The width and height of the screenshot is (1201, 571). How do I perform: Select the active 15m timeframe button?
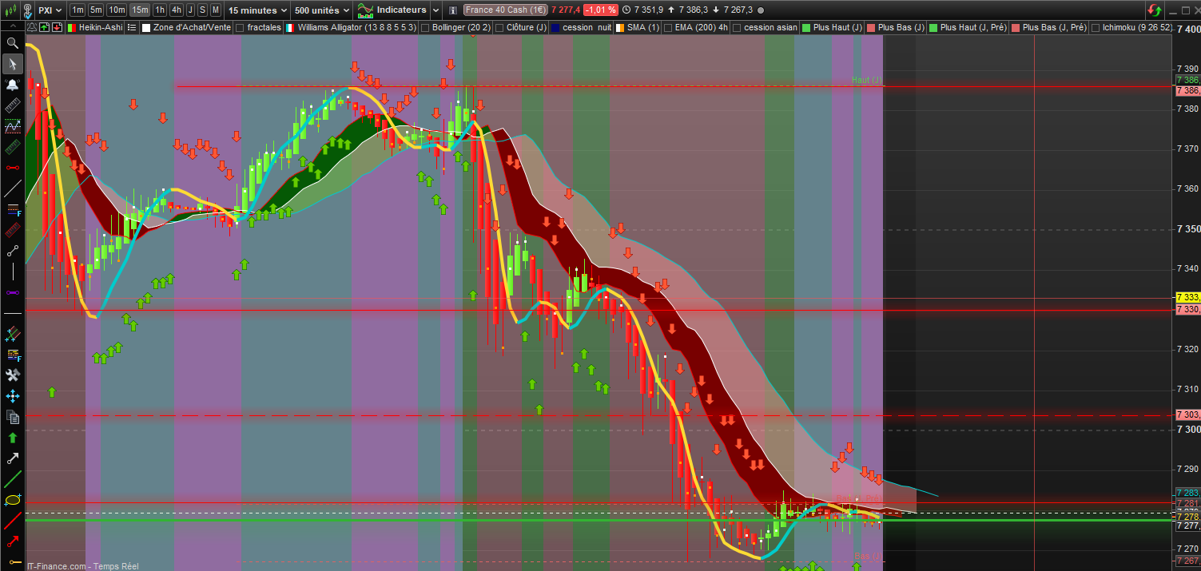point(139,10)
